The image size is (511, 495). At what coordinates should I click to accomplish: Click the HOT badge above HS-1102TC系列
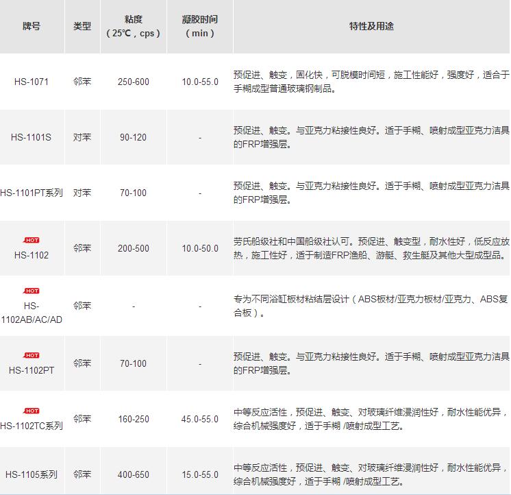tap(32, 411)
